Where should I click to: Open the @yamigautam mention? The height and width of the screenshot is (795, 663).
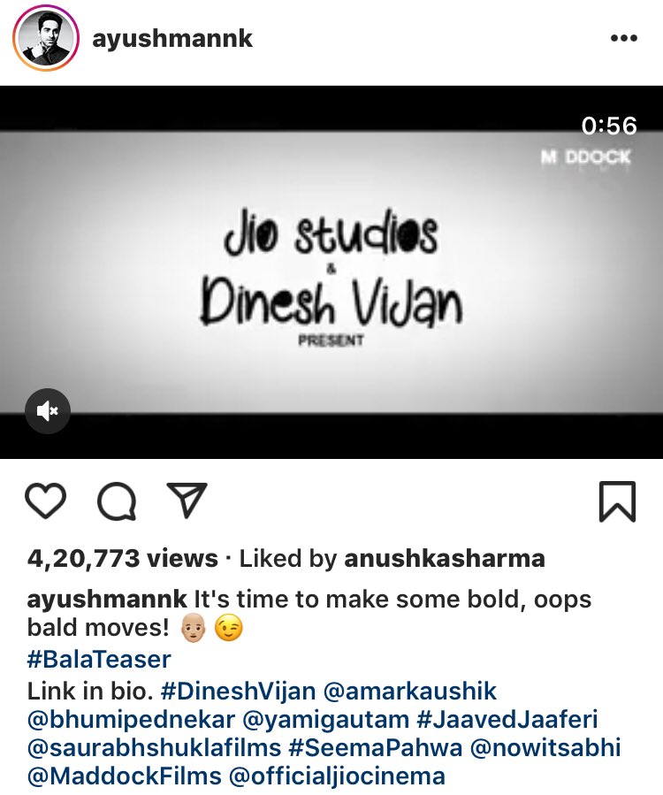click(326, 720)
